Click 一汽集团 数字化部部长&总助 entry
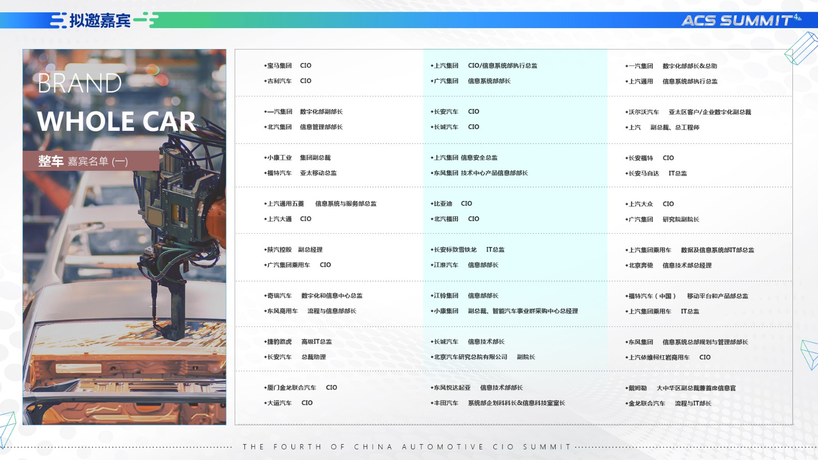The image size is (818, 460). pos(671,66)
